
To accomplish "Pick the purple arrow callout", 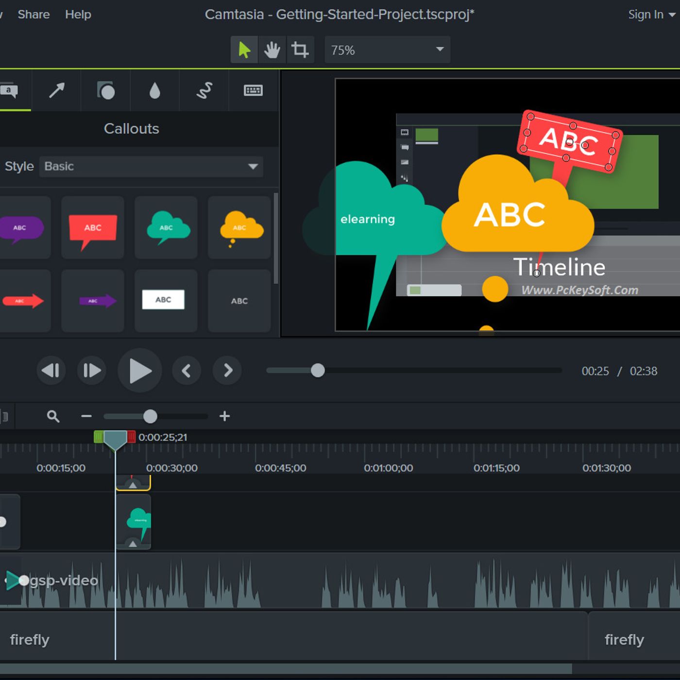I will pyautogui.click(x=93, y=301).
